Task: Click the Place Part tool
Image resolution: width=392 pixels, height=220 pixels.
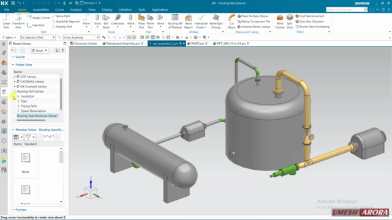Action: point(141,21)
